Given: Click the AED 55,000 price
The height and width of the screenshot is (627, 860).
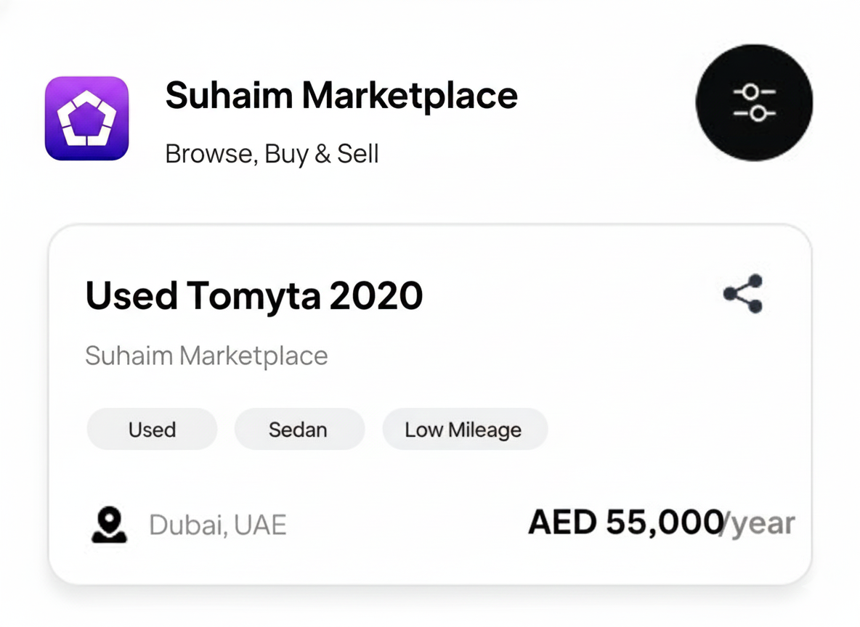Looking at the screenshot, I should pyautogui.click(x=625, y=522).
